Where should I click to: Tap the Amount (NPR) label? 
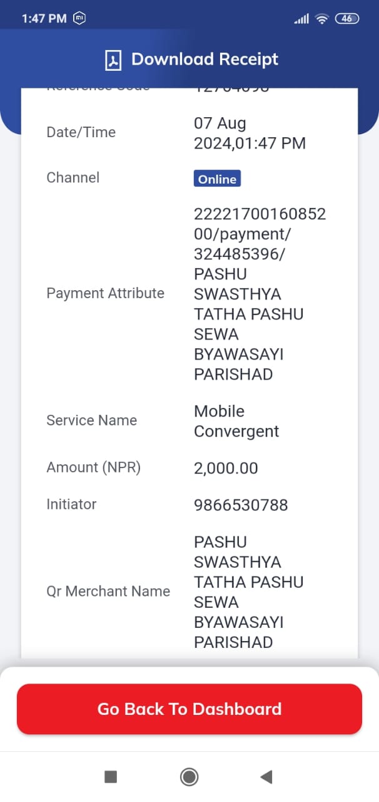click(x=93, y=467)
